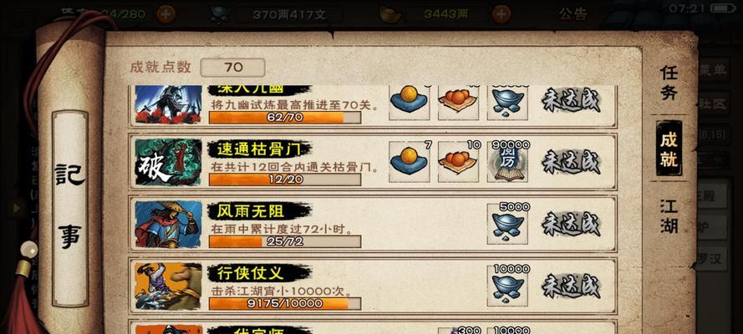Click the 风雨无阻 achievement portrait
The image size is (743, 334).
(x=168, y=225)
